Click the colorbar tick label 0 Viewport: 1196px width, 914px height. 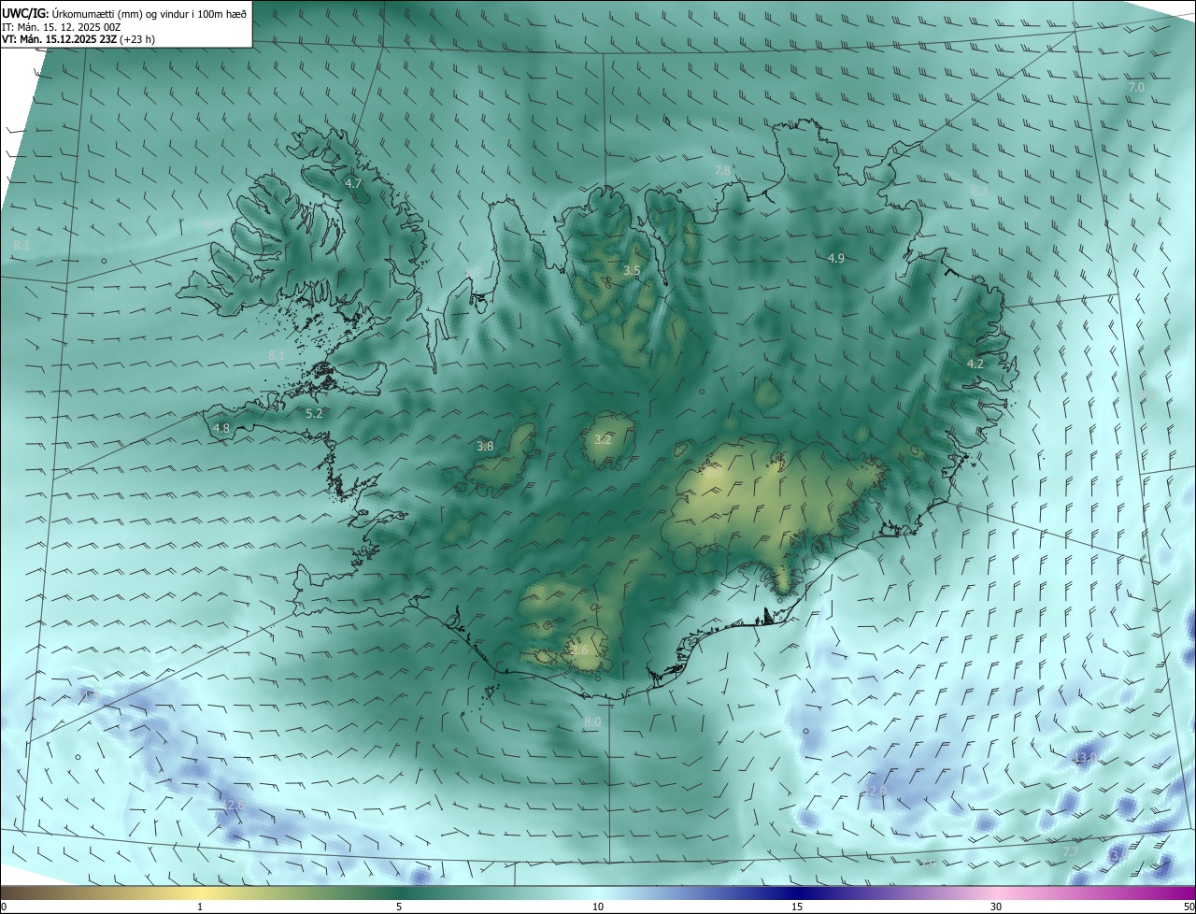[4, 907]
